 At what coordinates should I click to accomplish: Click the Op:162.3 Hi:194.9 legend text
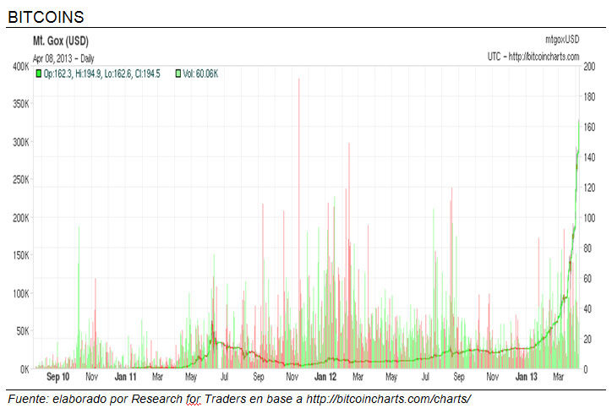coord(102,74)
